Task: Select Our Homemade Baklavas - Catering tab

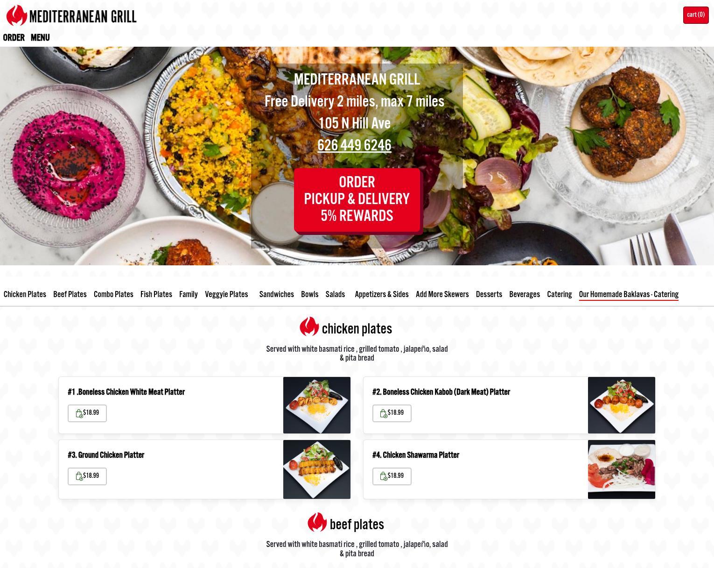Action: coord(629,295)
